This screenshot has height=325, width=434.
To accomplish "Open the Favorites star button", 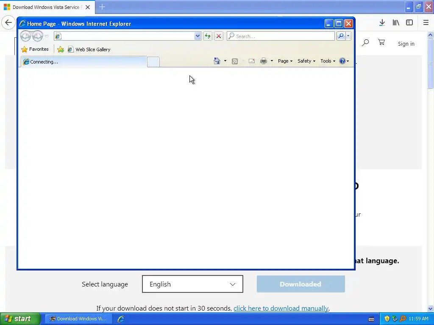I will (x=35, y=49).
